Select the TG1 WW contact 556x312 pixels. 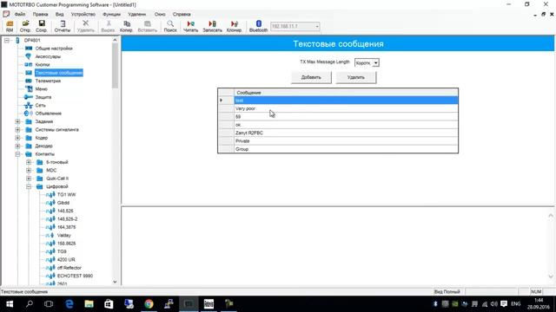tap(66, 195)
